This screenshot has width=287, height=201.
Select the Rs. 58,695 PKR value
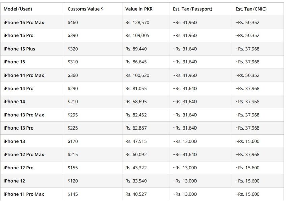pyautogui.click(x=136, y=102)
